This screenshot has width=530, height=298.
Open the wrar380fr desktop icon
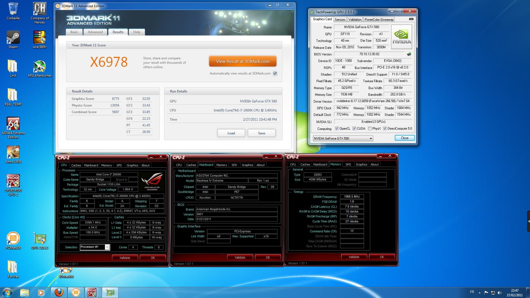[39, 40]
